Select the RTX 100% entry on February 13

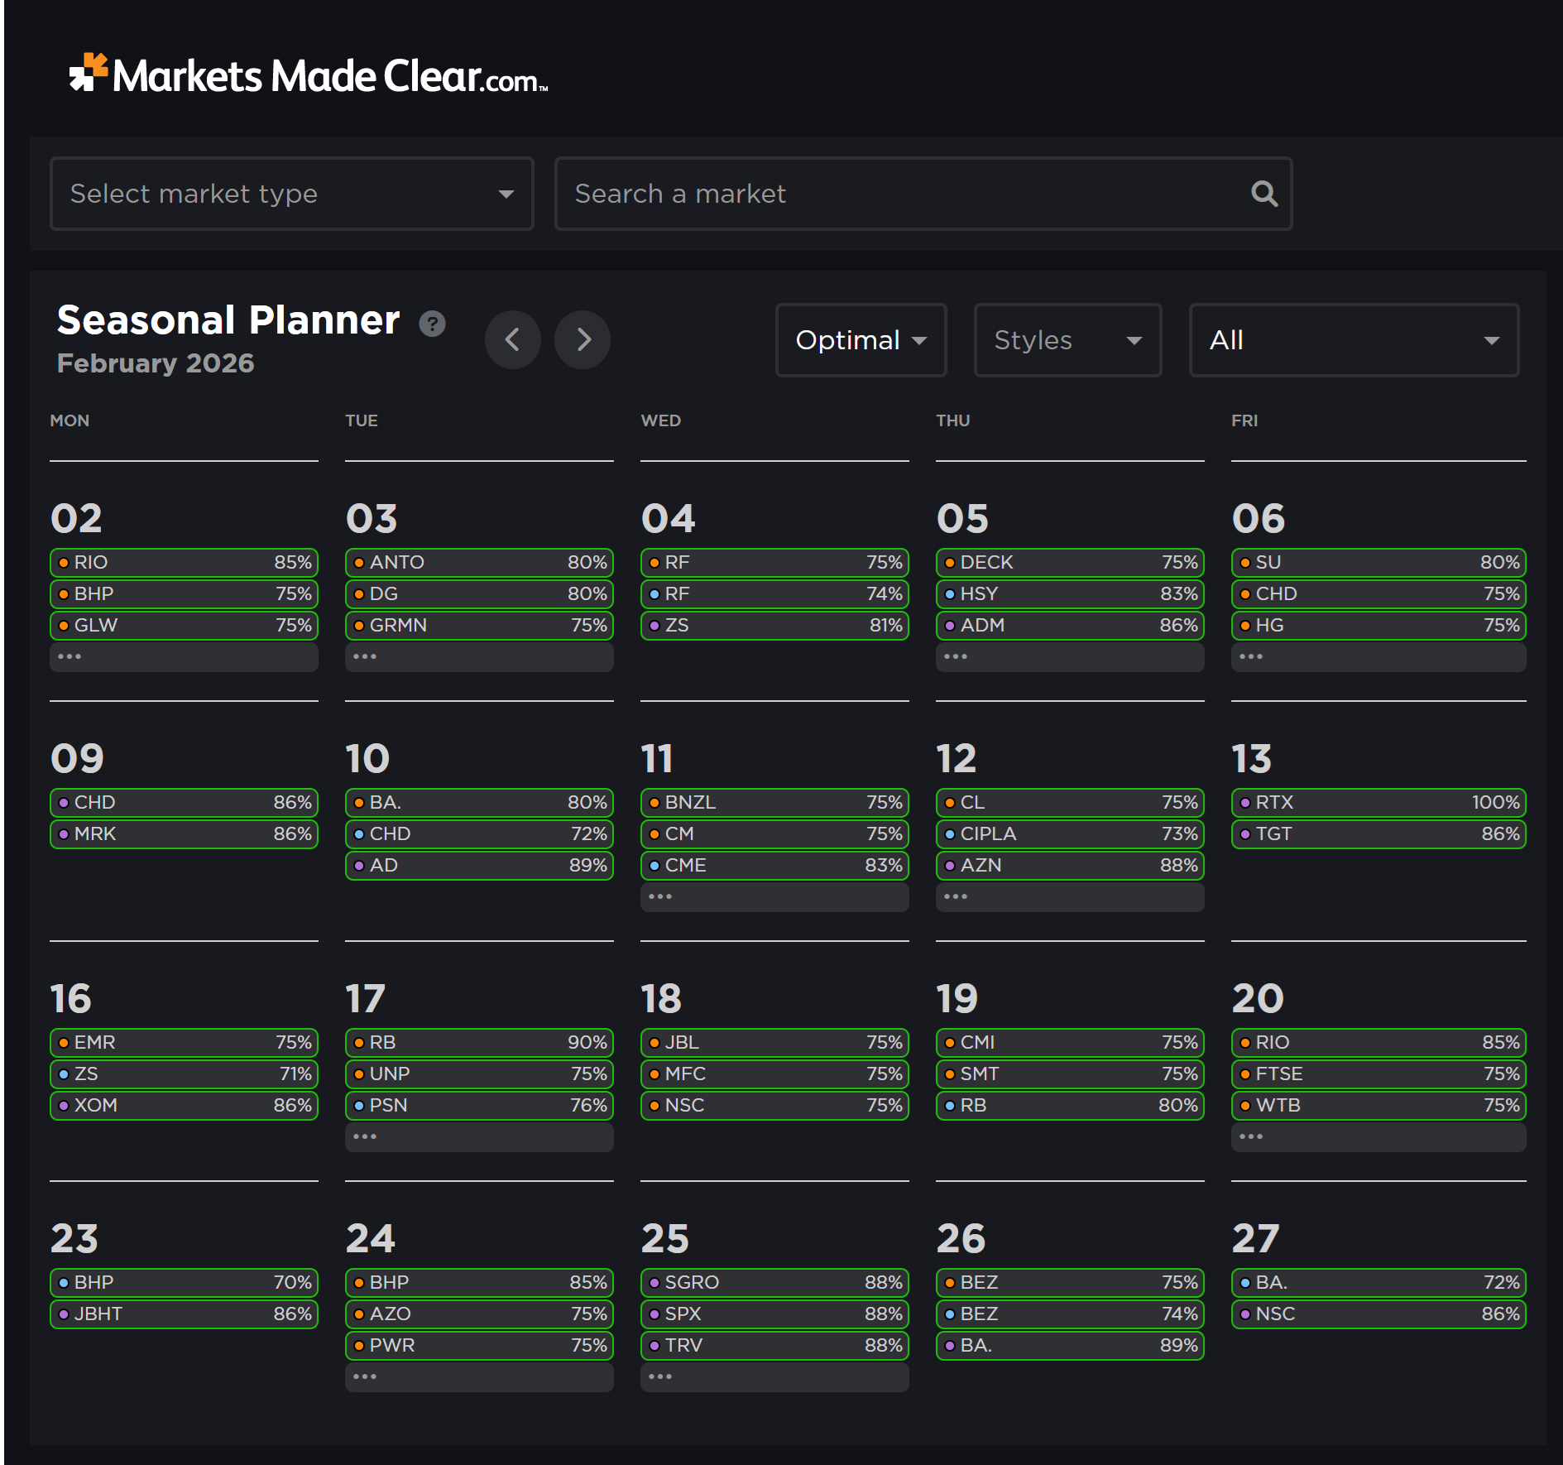1377,801
